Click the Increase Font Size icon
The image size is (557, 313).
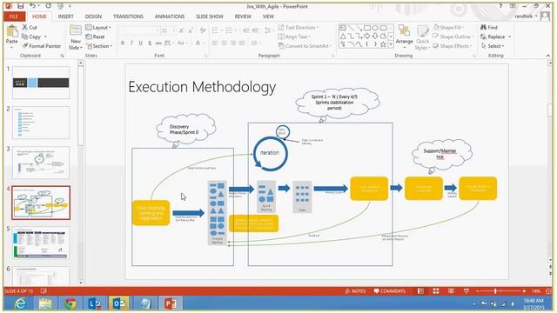pos(182,31)
